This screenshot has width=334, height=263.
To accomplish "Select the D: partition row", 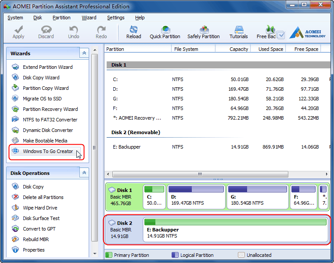I will 218,89.
